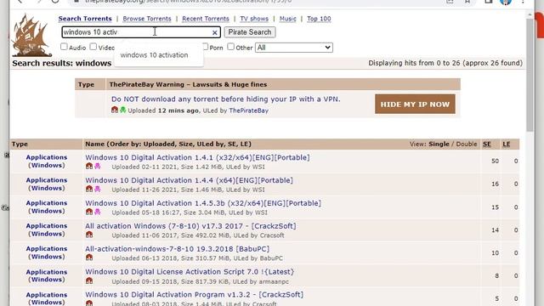Click the vertical page scrollbar
544x306 pixels.
tap(530, 75)
